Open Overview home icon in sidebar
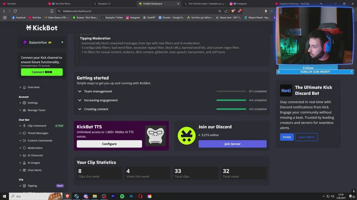The image size is (357, 200). click(x=24, y=87)
